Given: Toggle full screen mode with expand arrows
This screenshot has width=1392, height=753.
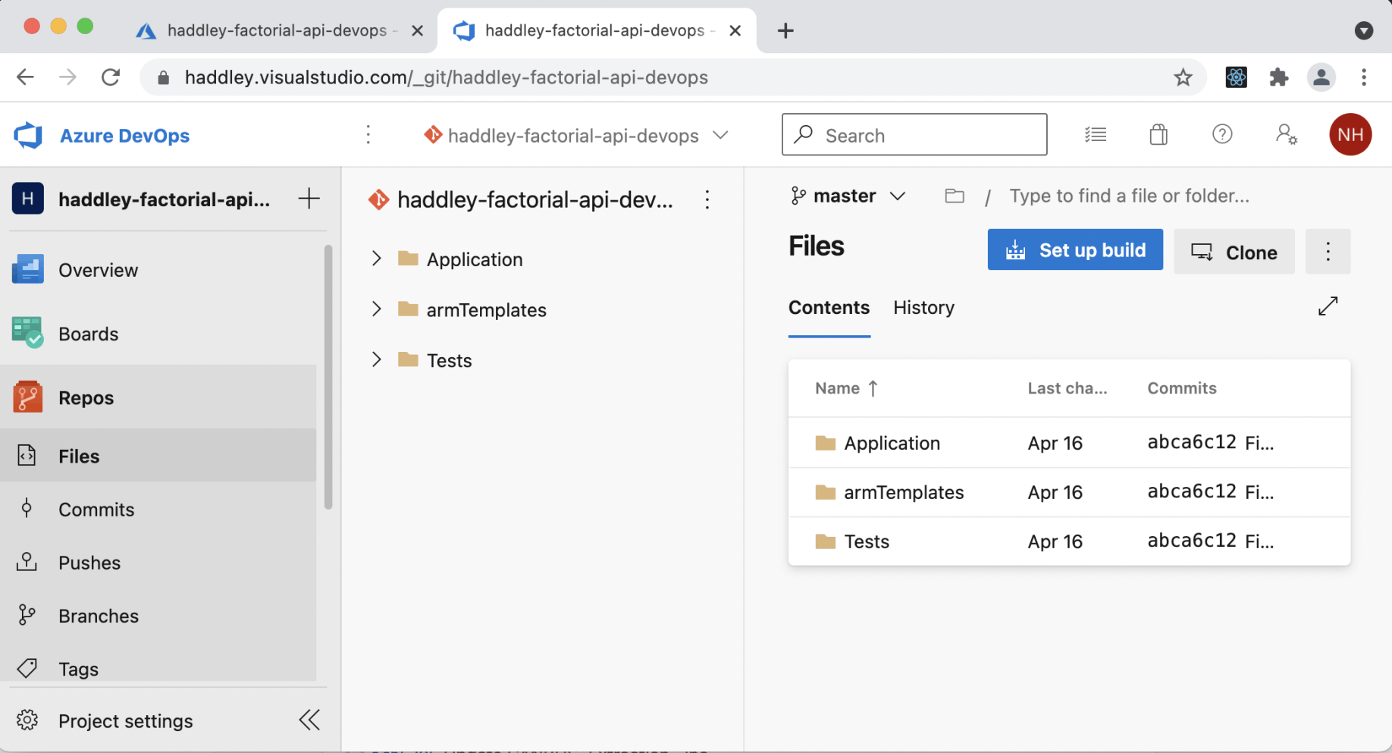Looking at the screenshot, I should point(1328,306).
